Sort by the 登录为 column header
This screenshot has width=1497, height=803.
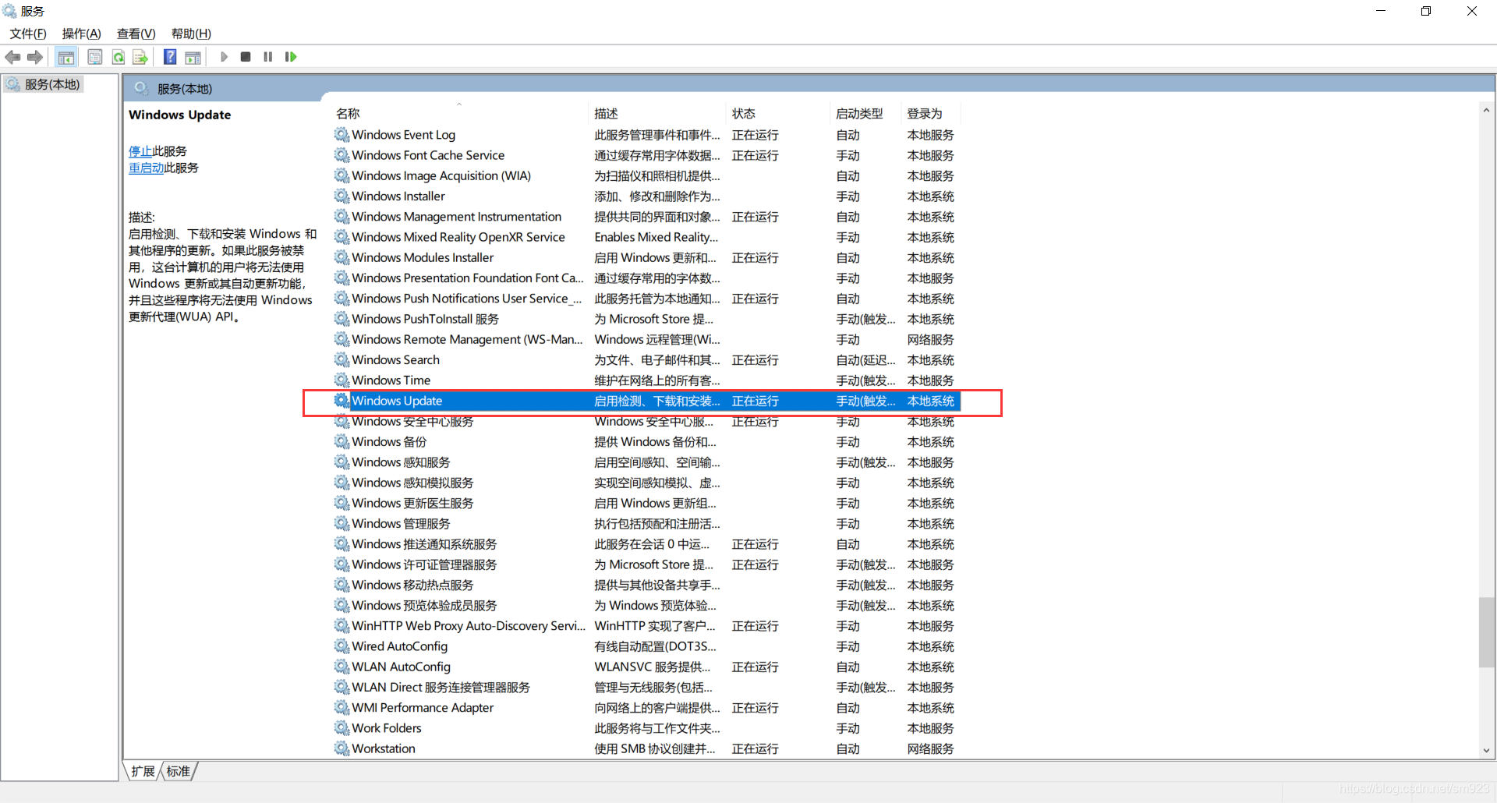931,114
